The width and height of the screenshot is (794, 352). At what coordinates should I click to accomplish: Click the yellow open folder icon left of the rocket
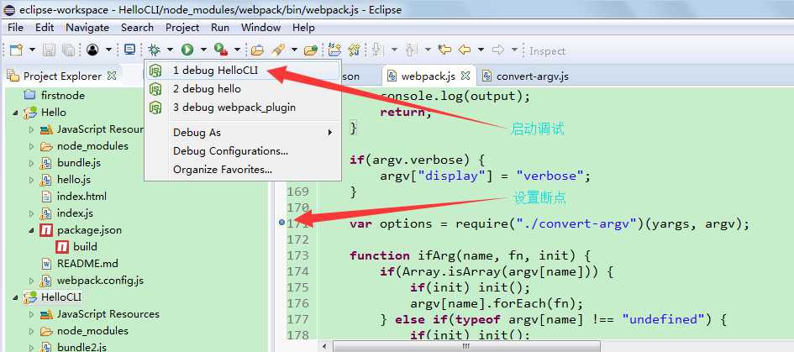pyautogui.click(x=257, y=50)
